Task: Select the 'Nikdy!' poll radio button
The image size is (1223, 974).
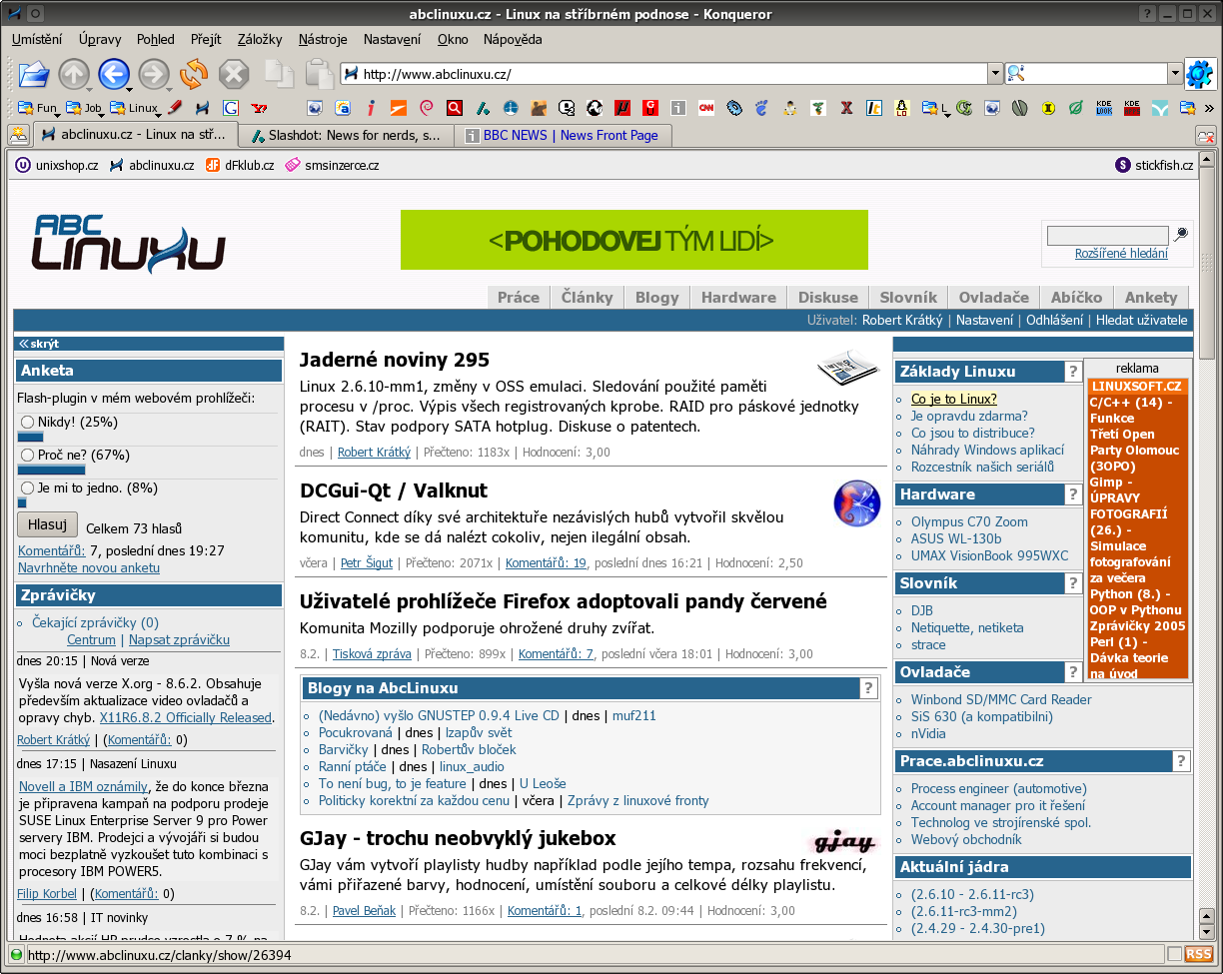Action: [x=28, y=422]
